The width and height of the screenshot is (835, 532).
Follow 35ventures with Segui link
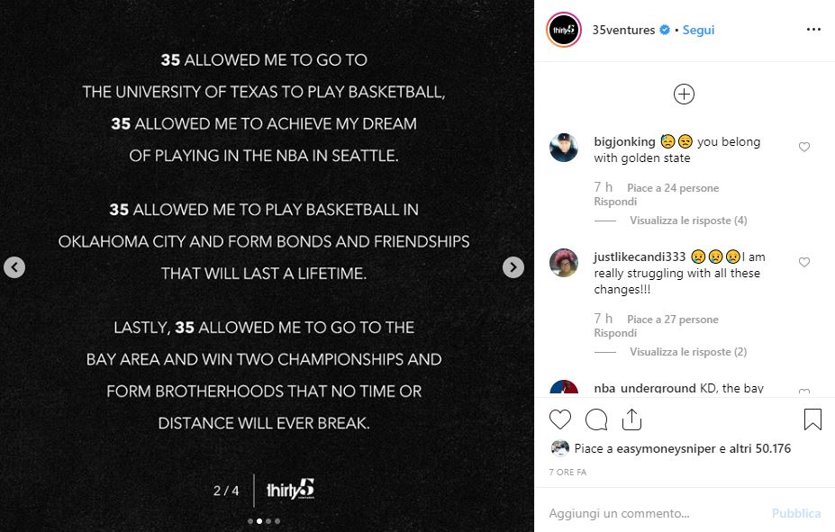(x=698, y=30)
